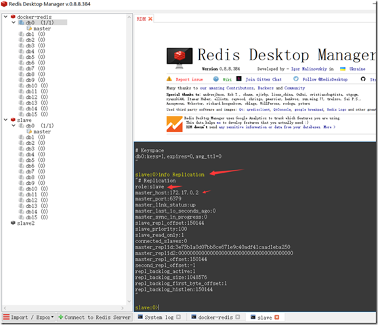Click db10 database icon under docker-redis
This screenshot has height=325, width=378.
click(x=22, y=85)
